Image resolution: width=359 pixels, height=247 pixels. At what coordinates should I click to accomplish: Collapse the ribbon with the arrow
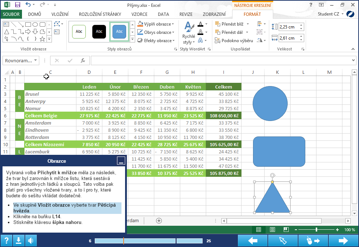pyautogui.click(x=353, y=49)
